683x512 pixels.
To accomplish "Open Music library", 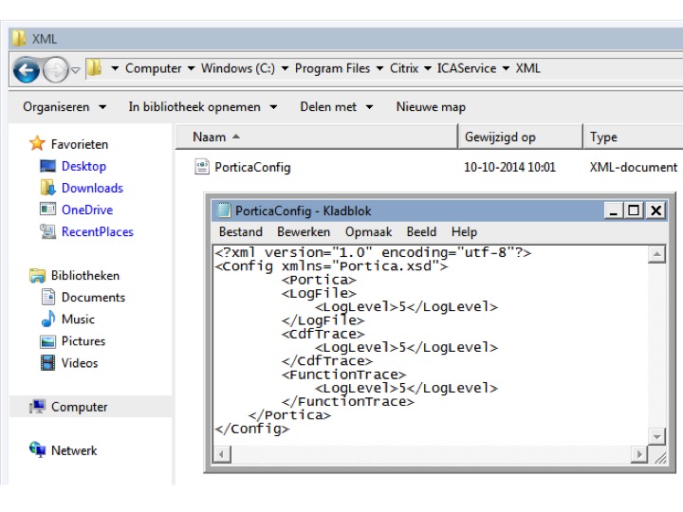I will tap(78, 320).
